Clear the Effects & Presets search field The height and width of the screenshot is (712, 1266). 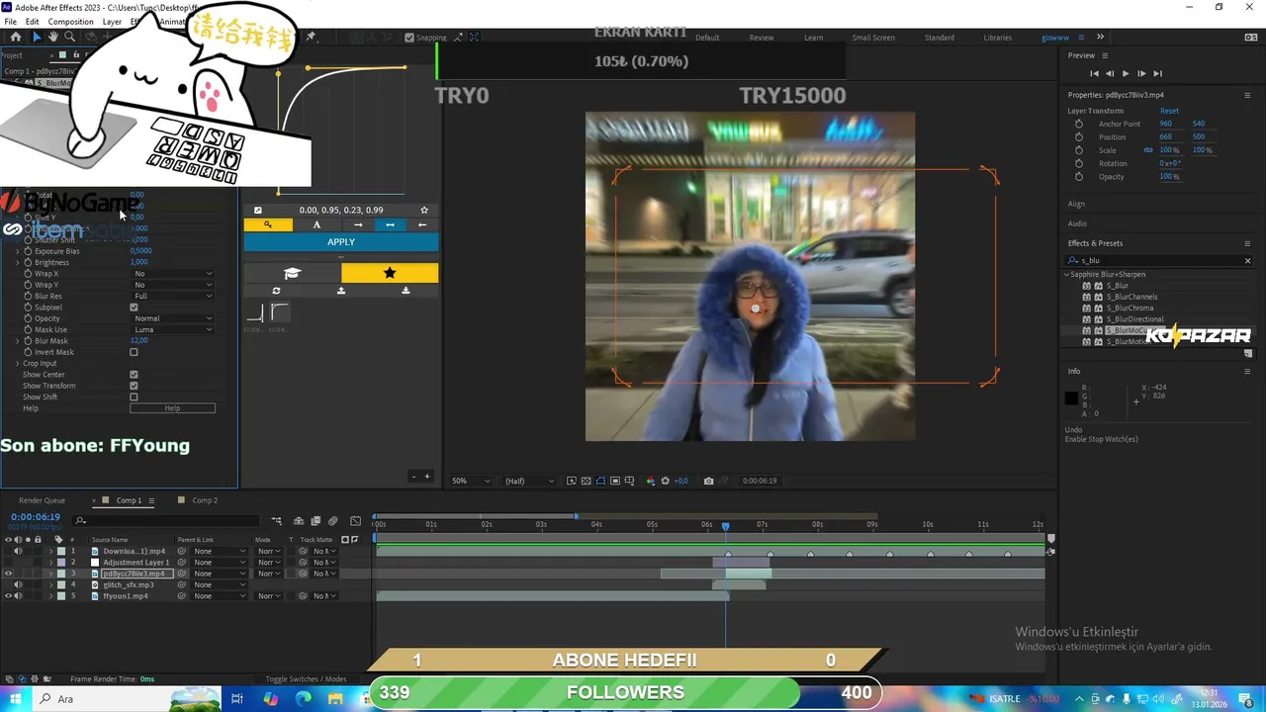(x=1247, y=261)
